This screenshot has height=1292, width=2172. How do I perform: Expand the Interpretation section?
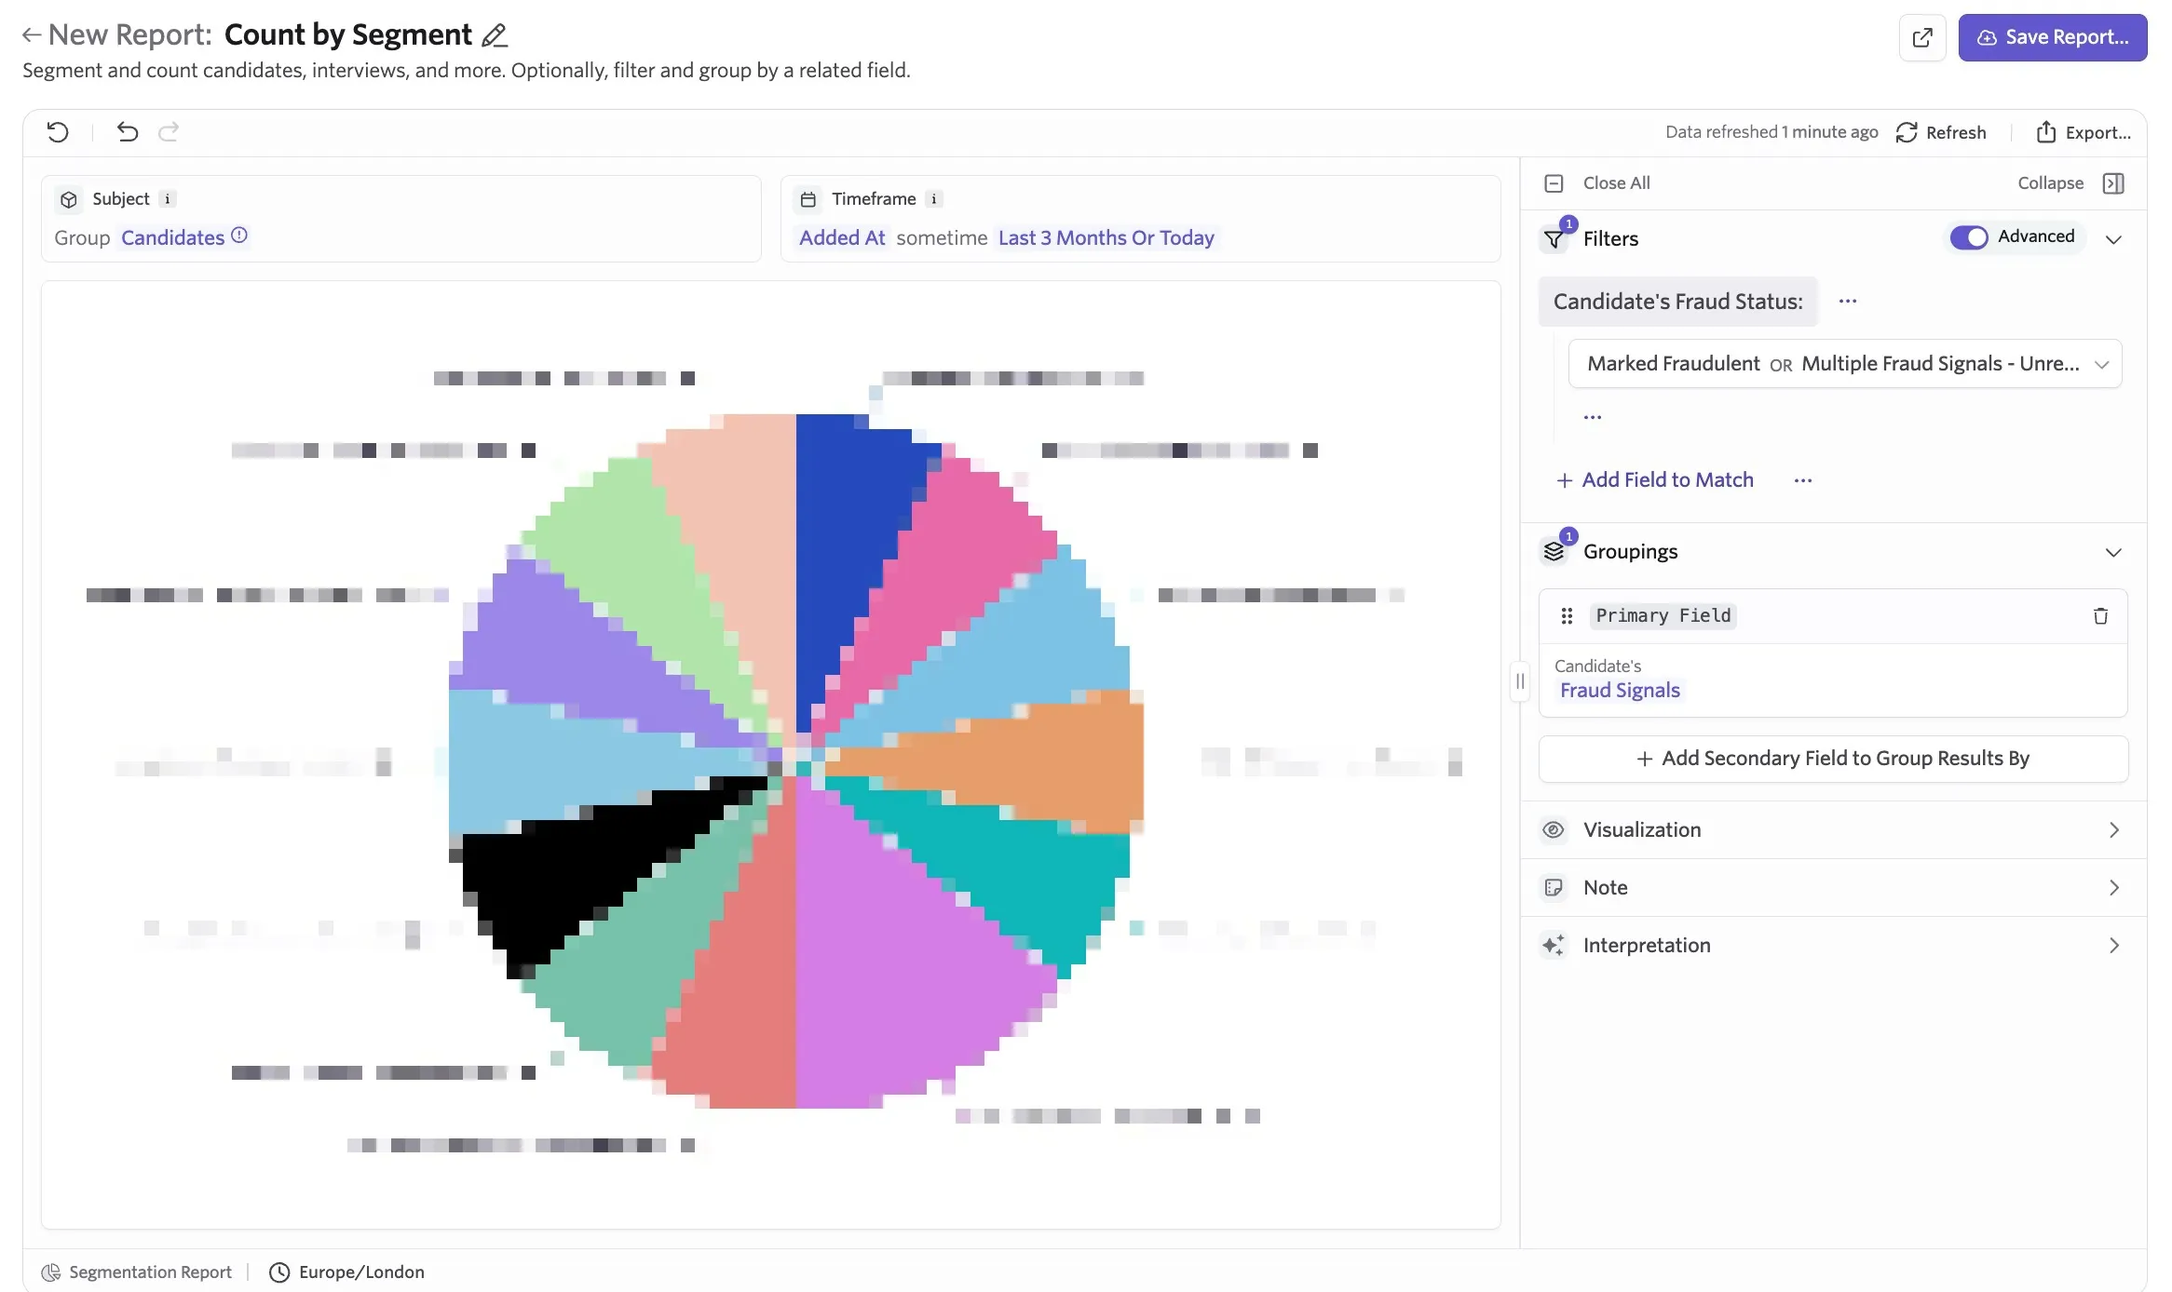[x=1833, y=946]
